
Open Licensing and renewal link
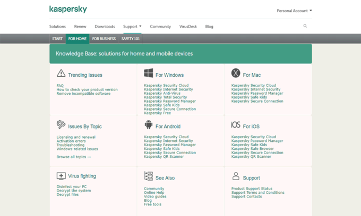click(x=76, y=137)
